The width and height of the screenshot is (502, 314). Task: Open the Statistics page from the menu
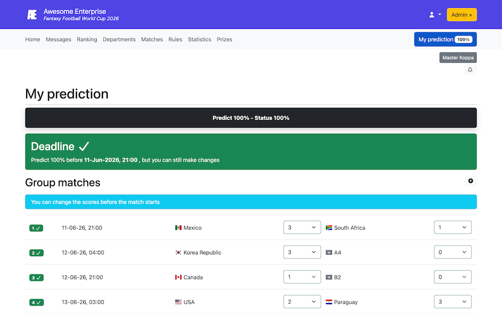199,39
